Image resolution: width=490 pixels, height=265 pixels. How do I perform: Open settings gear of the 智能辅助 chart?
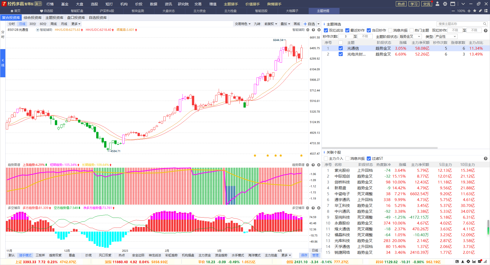point(308,30)
